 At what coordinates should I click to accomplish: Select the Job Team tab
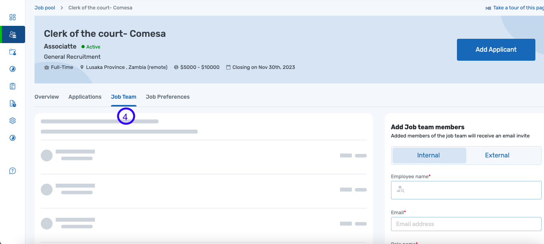124,97
